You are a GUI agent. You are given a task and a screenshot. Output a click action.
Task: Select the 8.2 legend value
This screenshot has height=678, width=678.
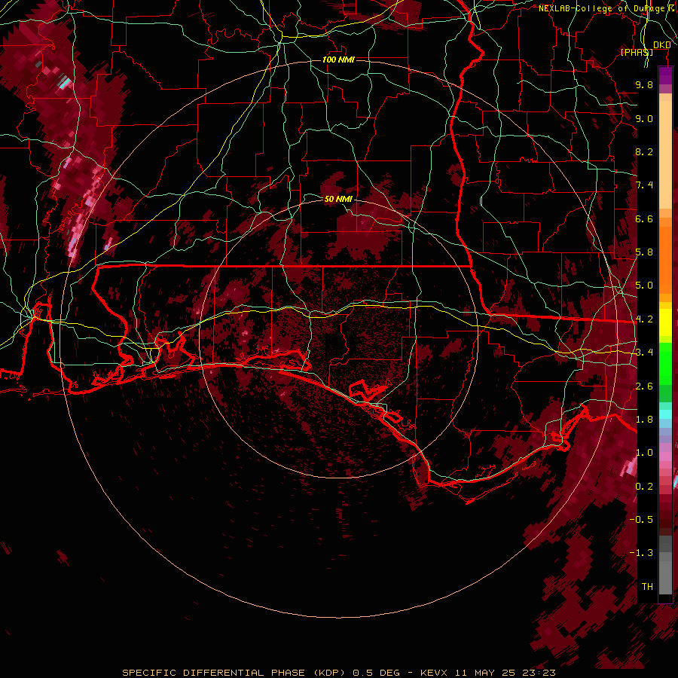644,151
